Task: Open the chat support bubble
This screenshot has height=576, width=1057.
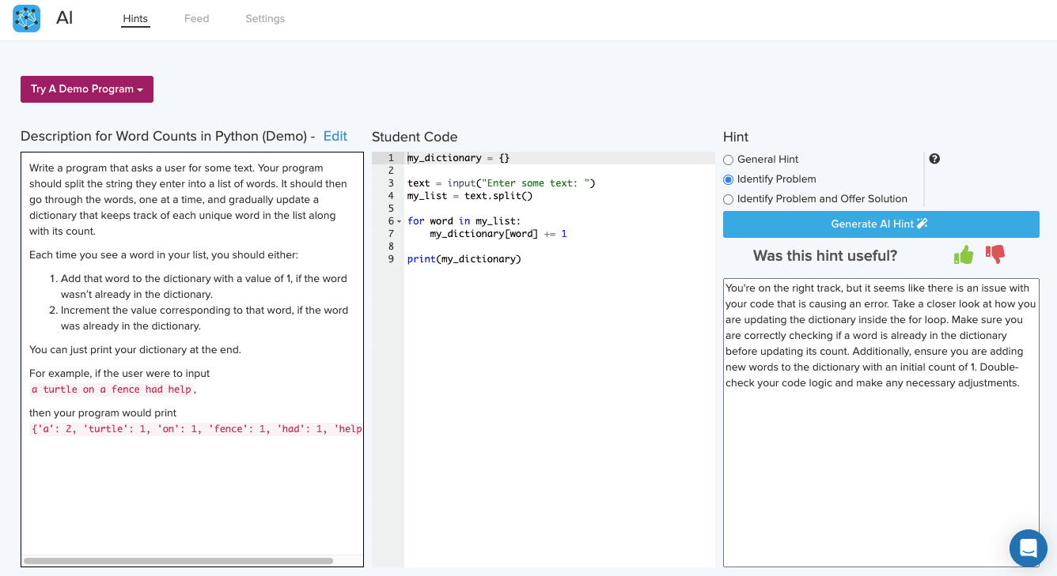Action: 1029,548
